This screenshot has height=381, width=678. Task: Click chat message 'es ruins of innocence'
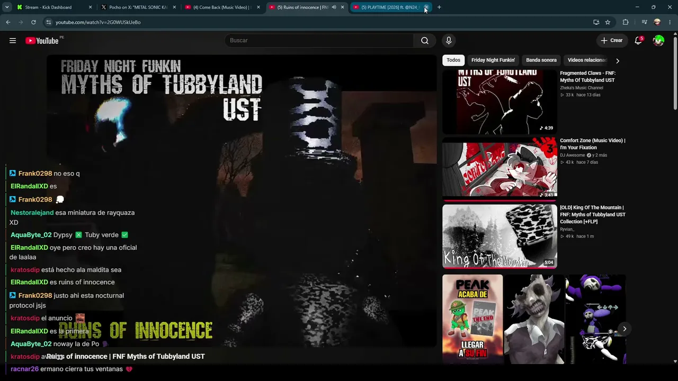(x=82, y=283)
